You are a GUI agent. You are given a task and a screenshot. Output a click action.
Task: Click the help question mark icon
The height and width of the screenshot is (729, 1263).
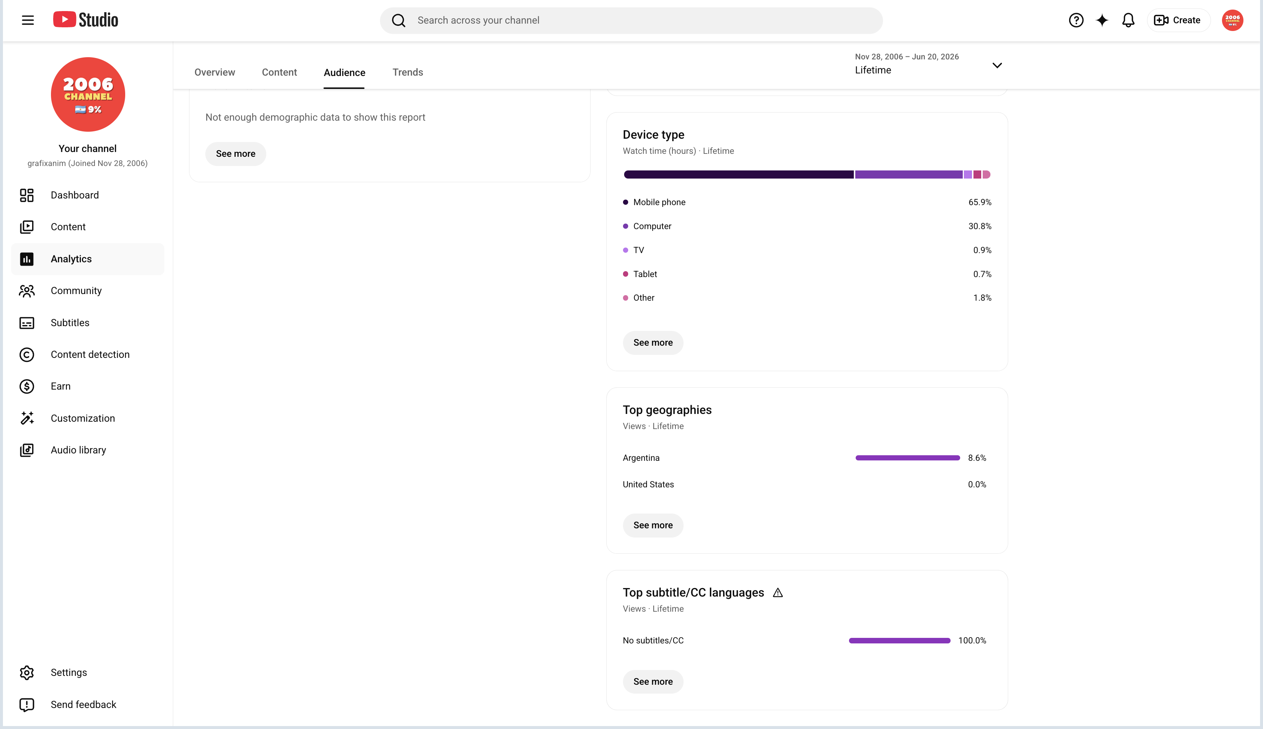[1075, 20]
